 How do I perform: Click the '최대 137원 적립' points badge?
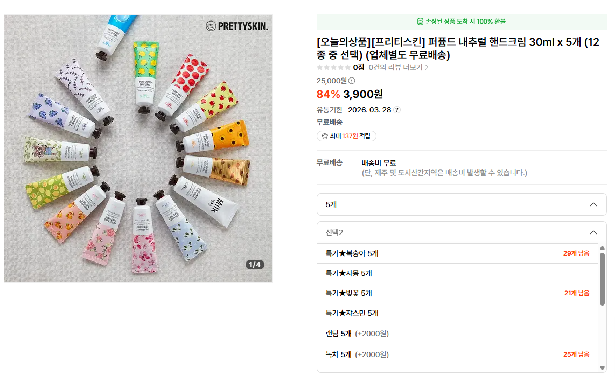pos(346,136)
